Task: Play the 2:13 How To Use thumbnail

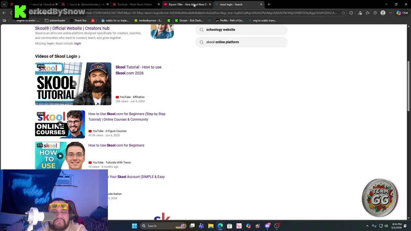Action: pyautogui.click(x=60, y=156)
